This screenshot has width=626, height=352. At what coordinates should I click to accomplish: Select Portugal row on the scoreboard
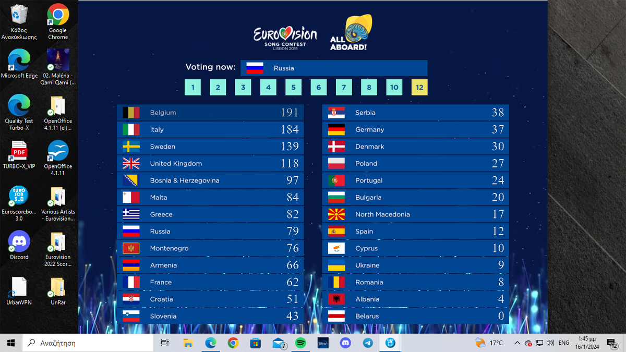click(416, 180)
